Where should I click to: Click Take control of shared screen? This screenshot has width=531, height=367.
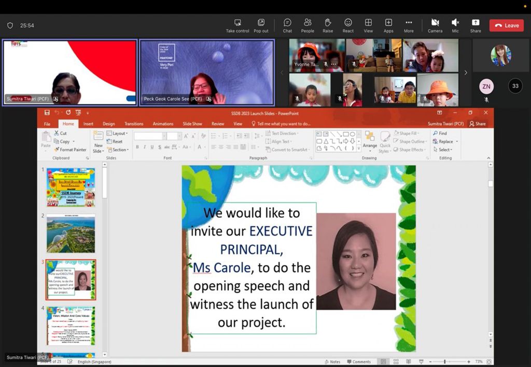tap(237, 26)
